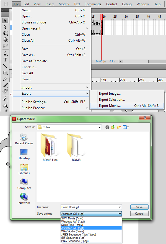Open the Save as type dropdown
This screenshot has height=244, width=166.
click(91, 214)
